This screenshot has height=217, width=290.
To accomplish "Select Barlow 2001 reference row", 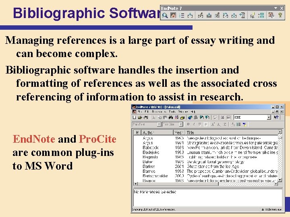I will (206, 167).
